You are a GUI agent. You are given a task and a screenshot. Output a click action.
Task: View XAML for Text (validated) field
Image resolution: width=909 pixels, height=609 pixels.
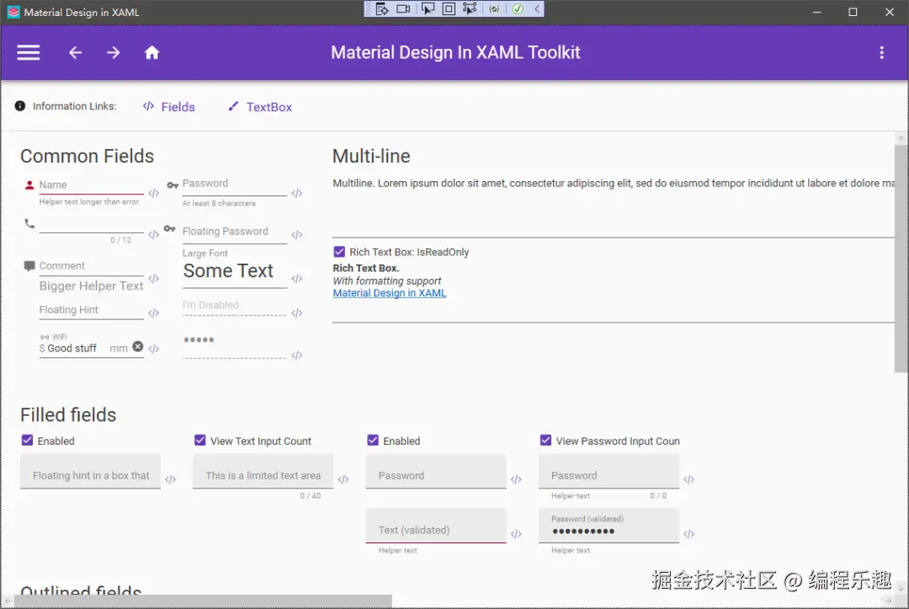[x=516, y=534]
